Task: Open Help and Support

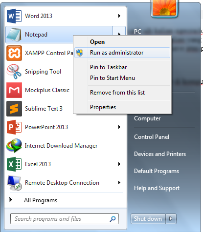Action: coord(157,188)
